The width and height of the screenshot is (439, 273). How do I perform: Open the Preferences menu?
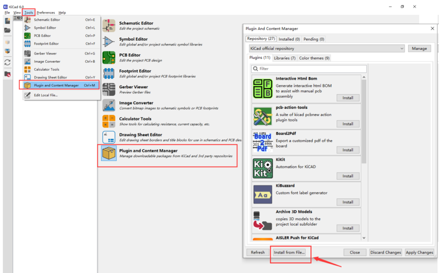tap(46, 12)
